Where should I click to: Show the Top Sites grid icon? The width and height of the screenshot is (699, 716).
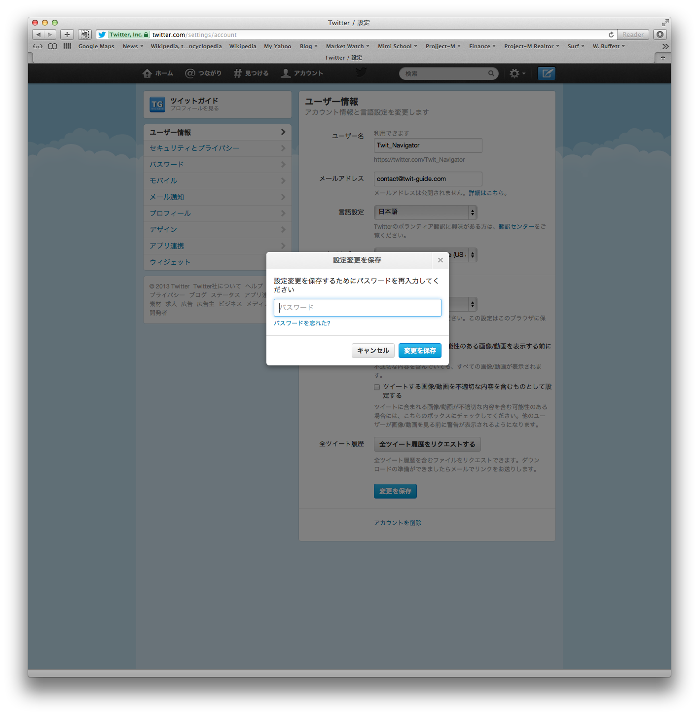pyautogui.click(x=68, y=46)
